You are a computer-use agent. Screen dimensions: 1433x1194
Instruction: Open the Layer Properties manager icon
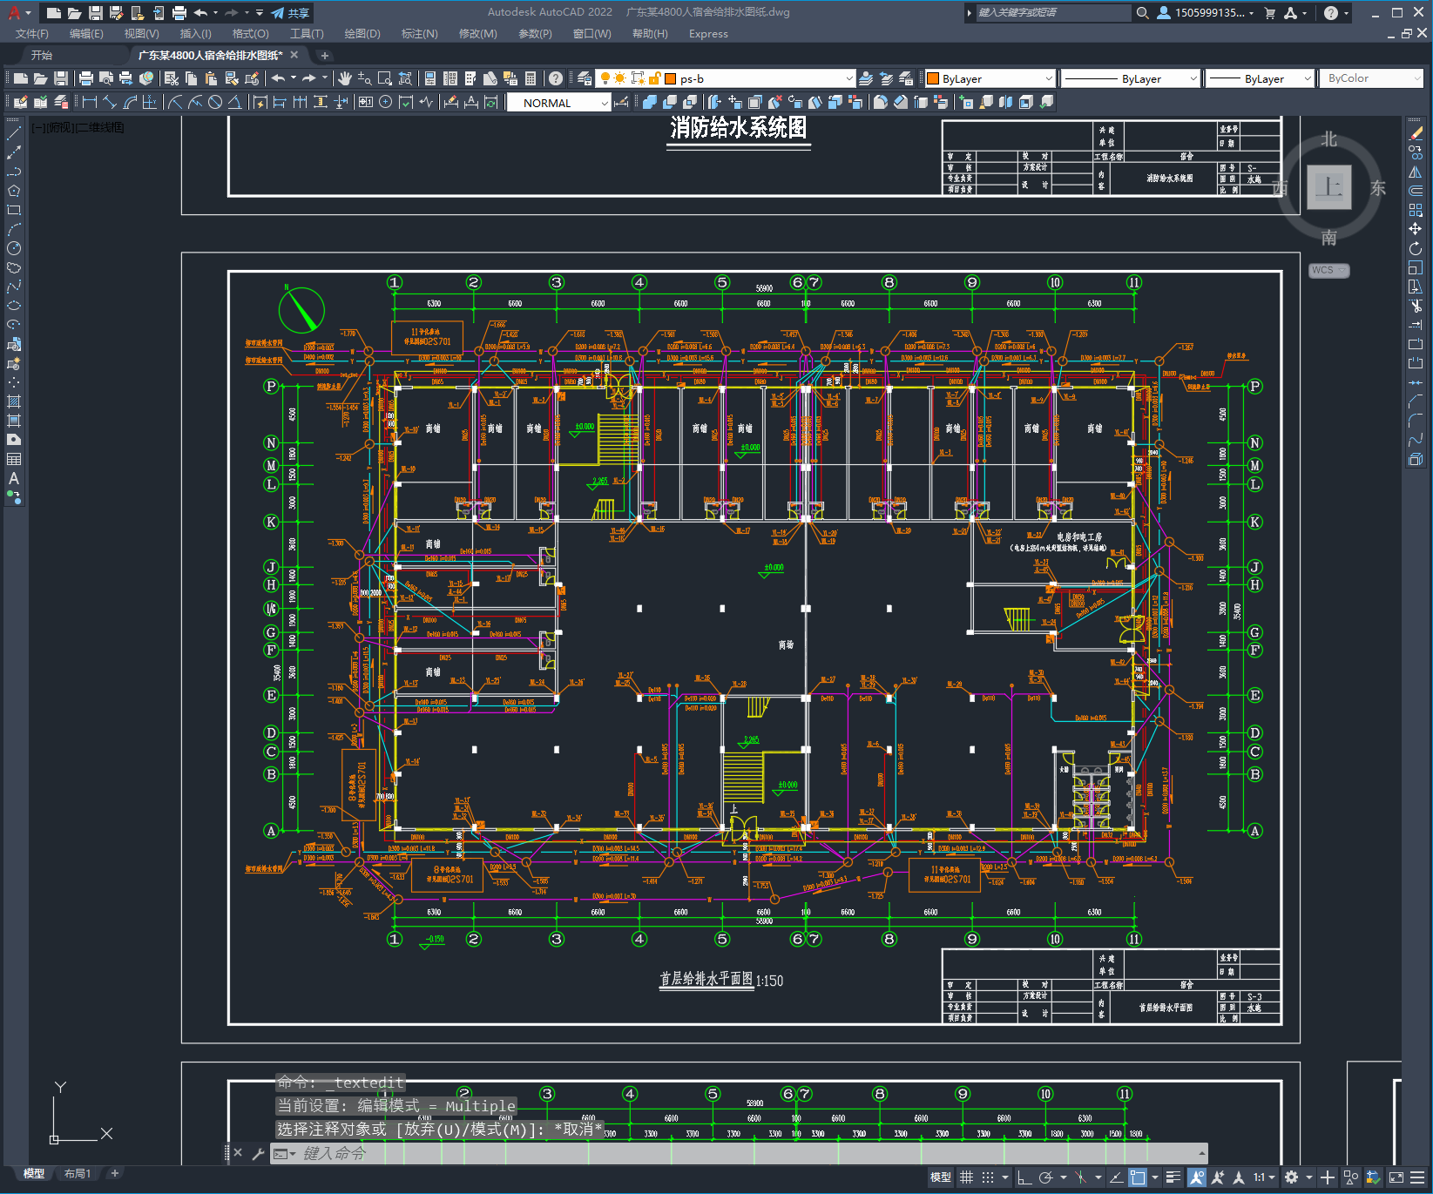[x=584, y=78]
